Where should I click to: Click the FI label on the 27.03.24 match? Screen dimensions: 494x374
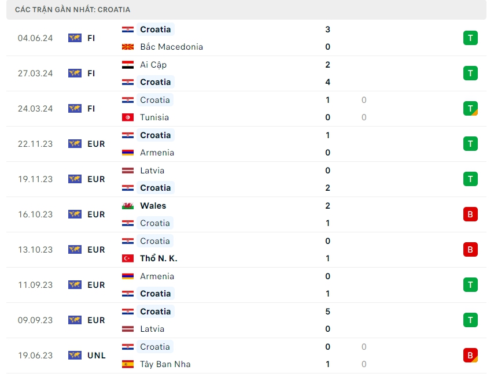click(91, 73)
